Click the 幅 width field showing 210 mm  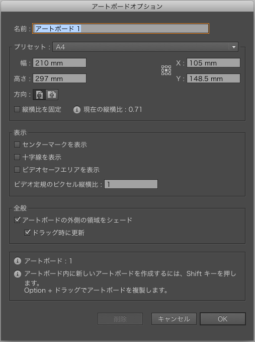[59, 63]
